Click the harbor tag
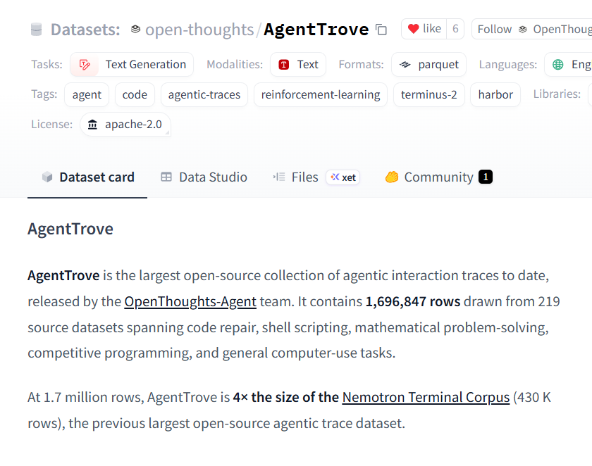Screen dimensions: 592x466 (495, 94)
